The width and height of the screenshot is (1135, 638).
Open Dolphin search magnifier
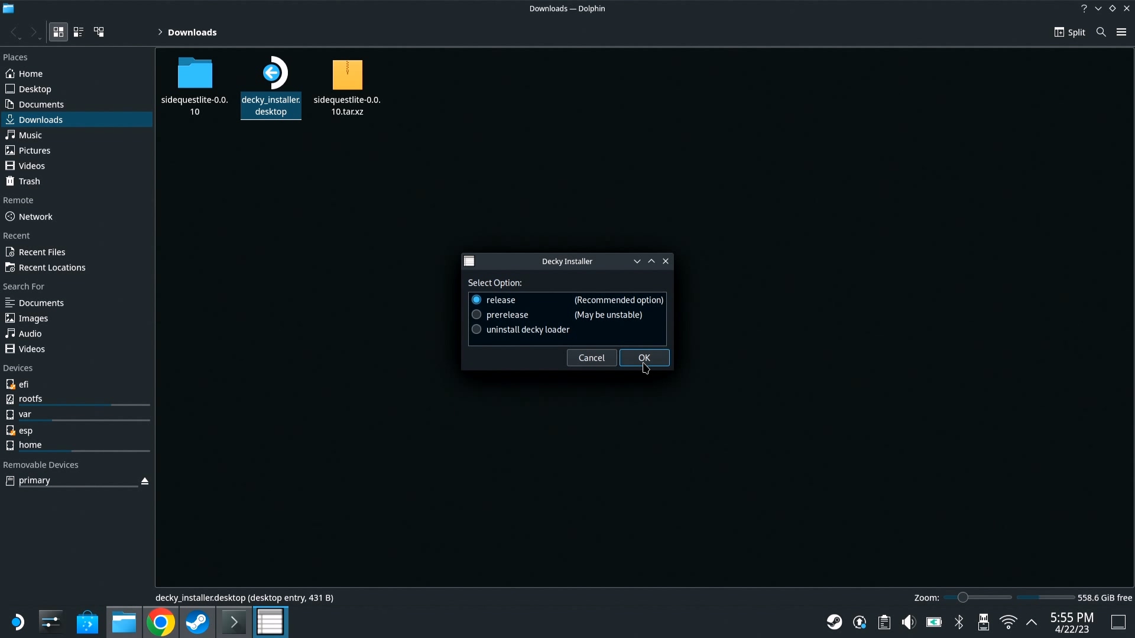tap(1101, 32)
